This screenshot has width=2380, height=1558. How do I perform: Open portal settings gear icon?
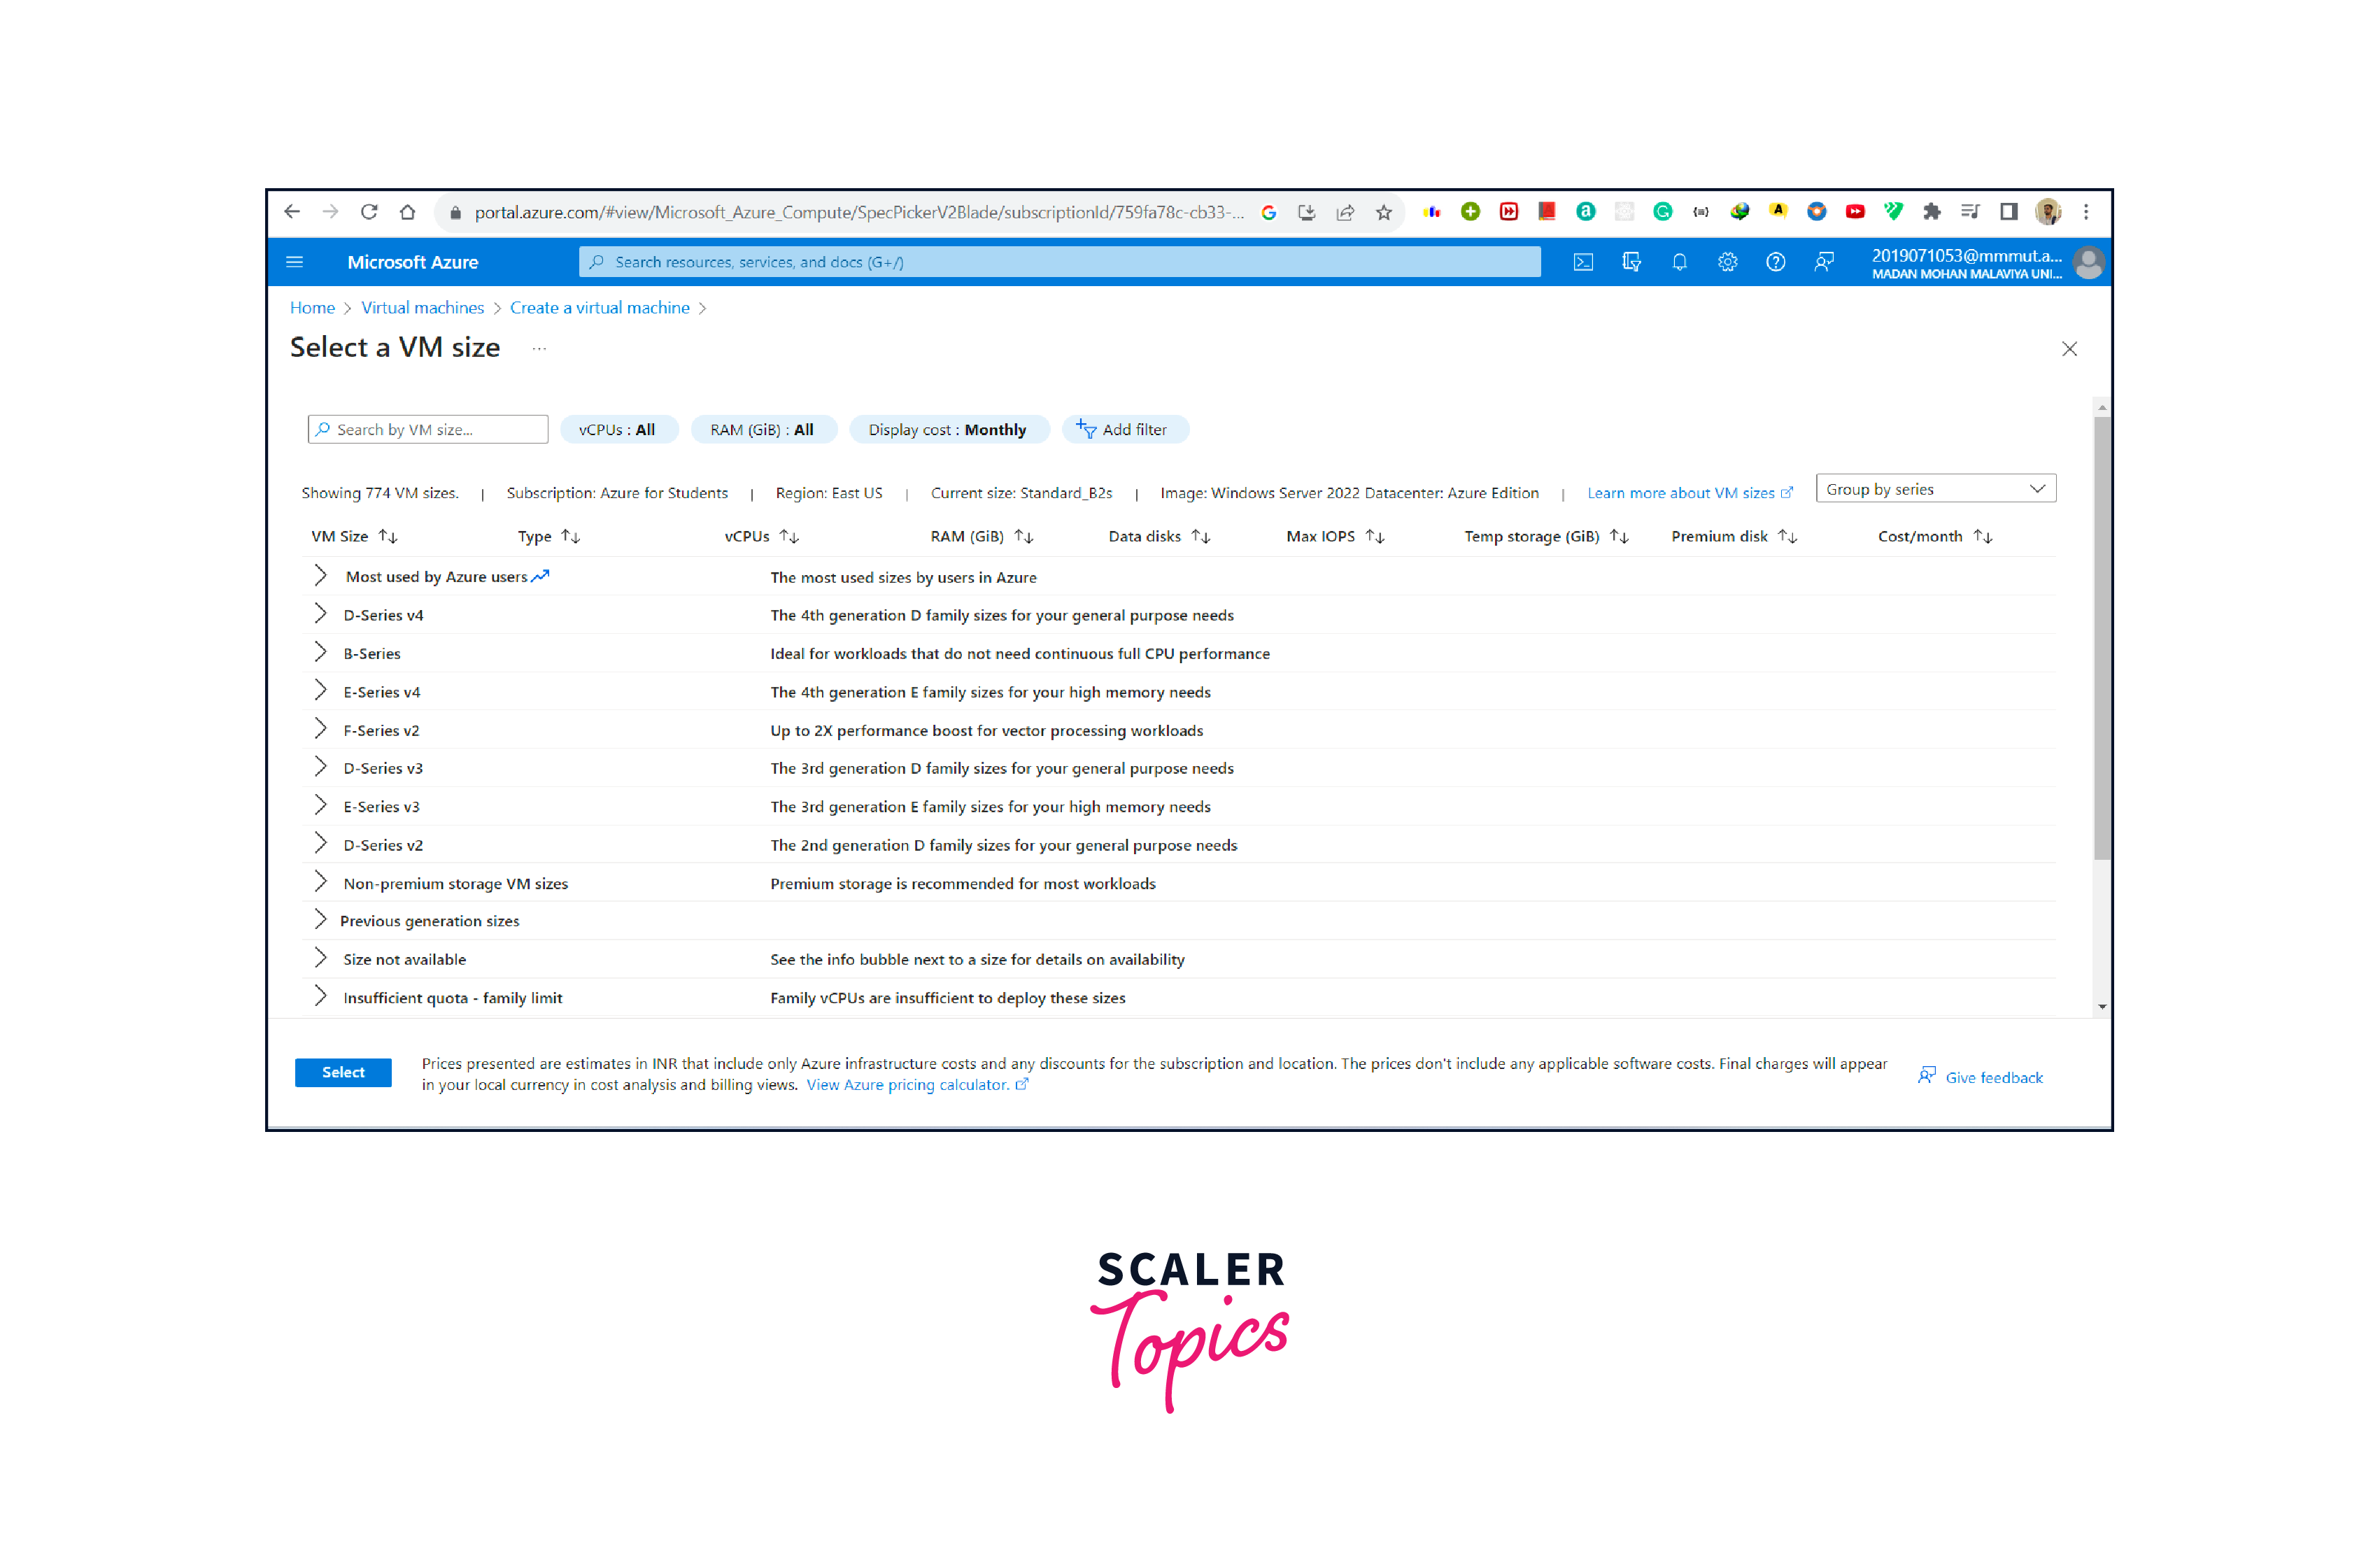tap(1727, 262)
